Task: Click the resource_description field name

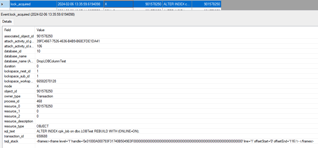Action: (x=18, y=121)
